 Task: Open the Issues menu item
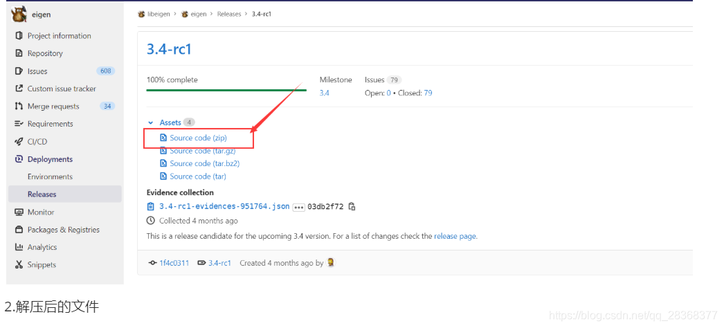click(x=37, y=71)
